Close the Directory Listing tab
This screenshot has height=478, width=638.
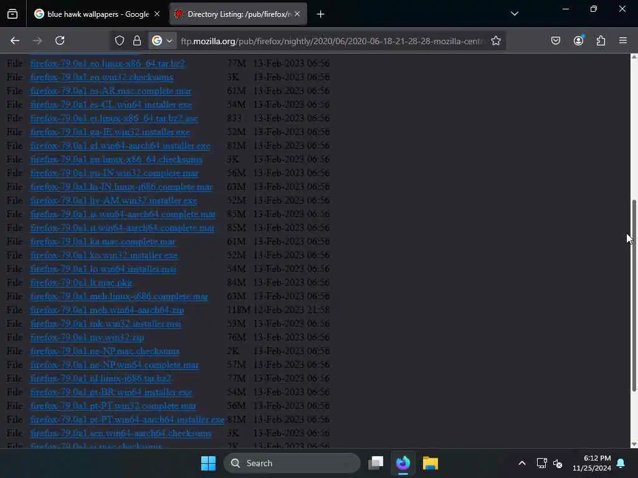point(297,14)
